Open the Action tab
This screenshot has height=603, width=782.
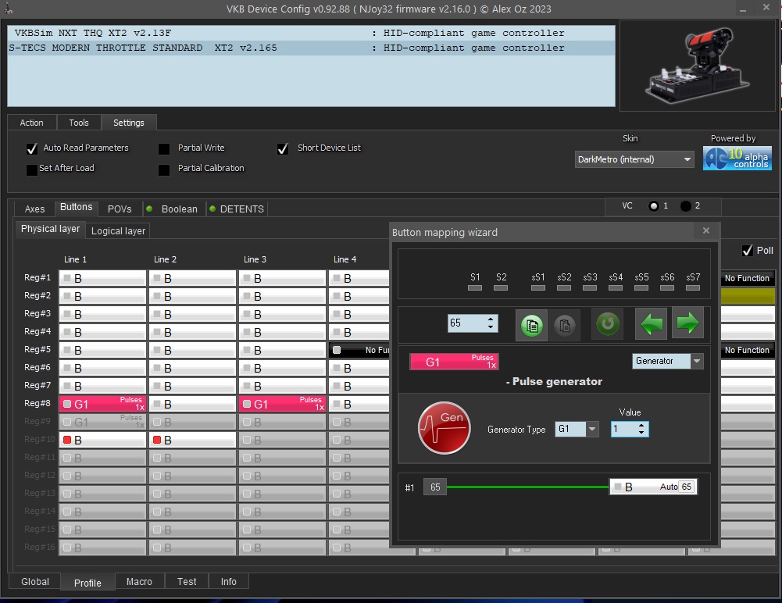31,123
